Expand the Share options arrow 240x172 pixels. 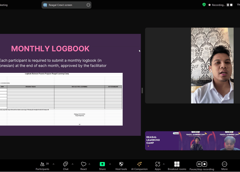pos(110,164)
